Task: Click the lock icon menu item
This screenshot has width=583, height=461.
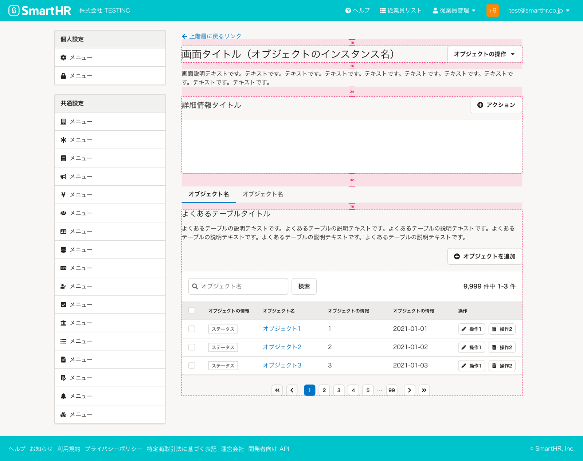Action: pyautogui.click(x=63, y=76)
